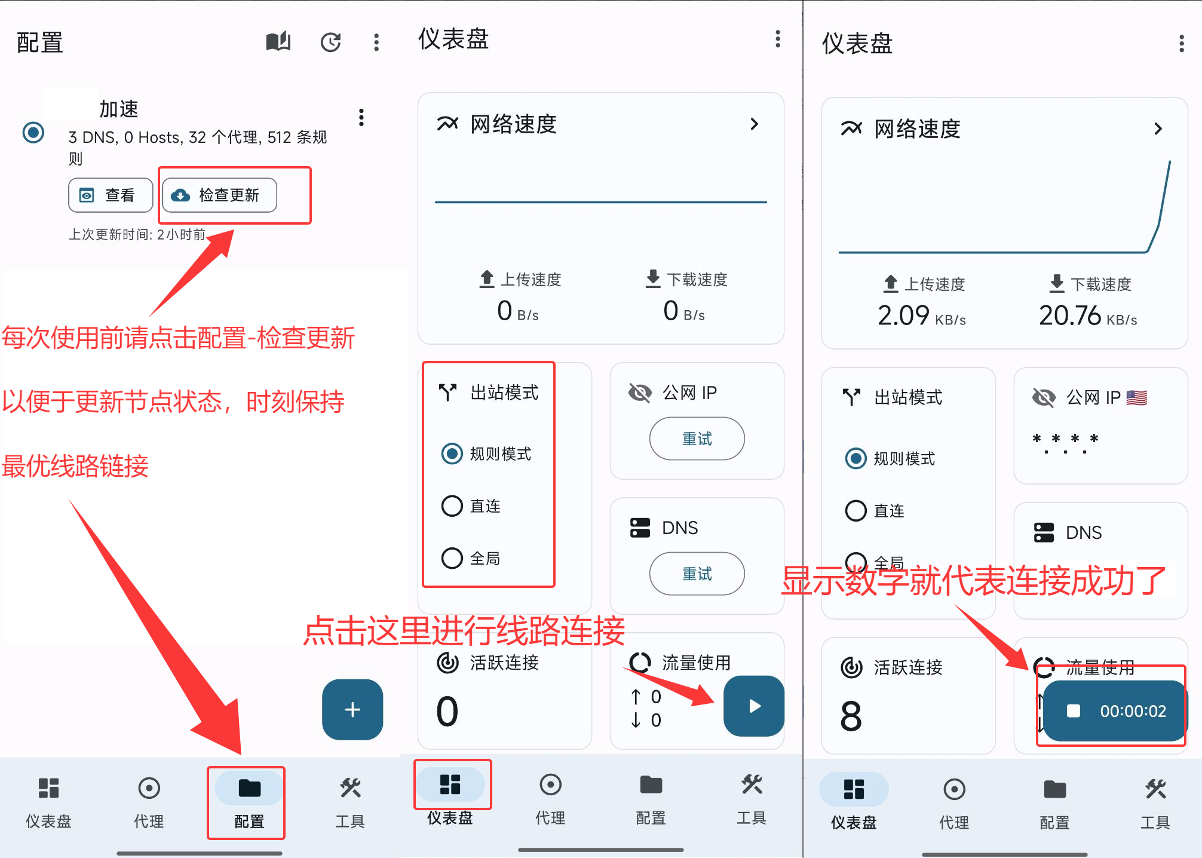Click the 检查更新 button
The width and height of the screenshot is (1202, 858).
pos(219,195)
